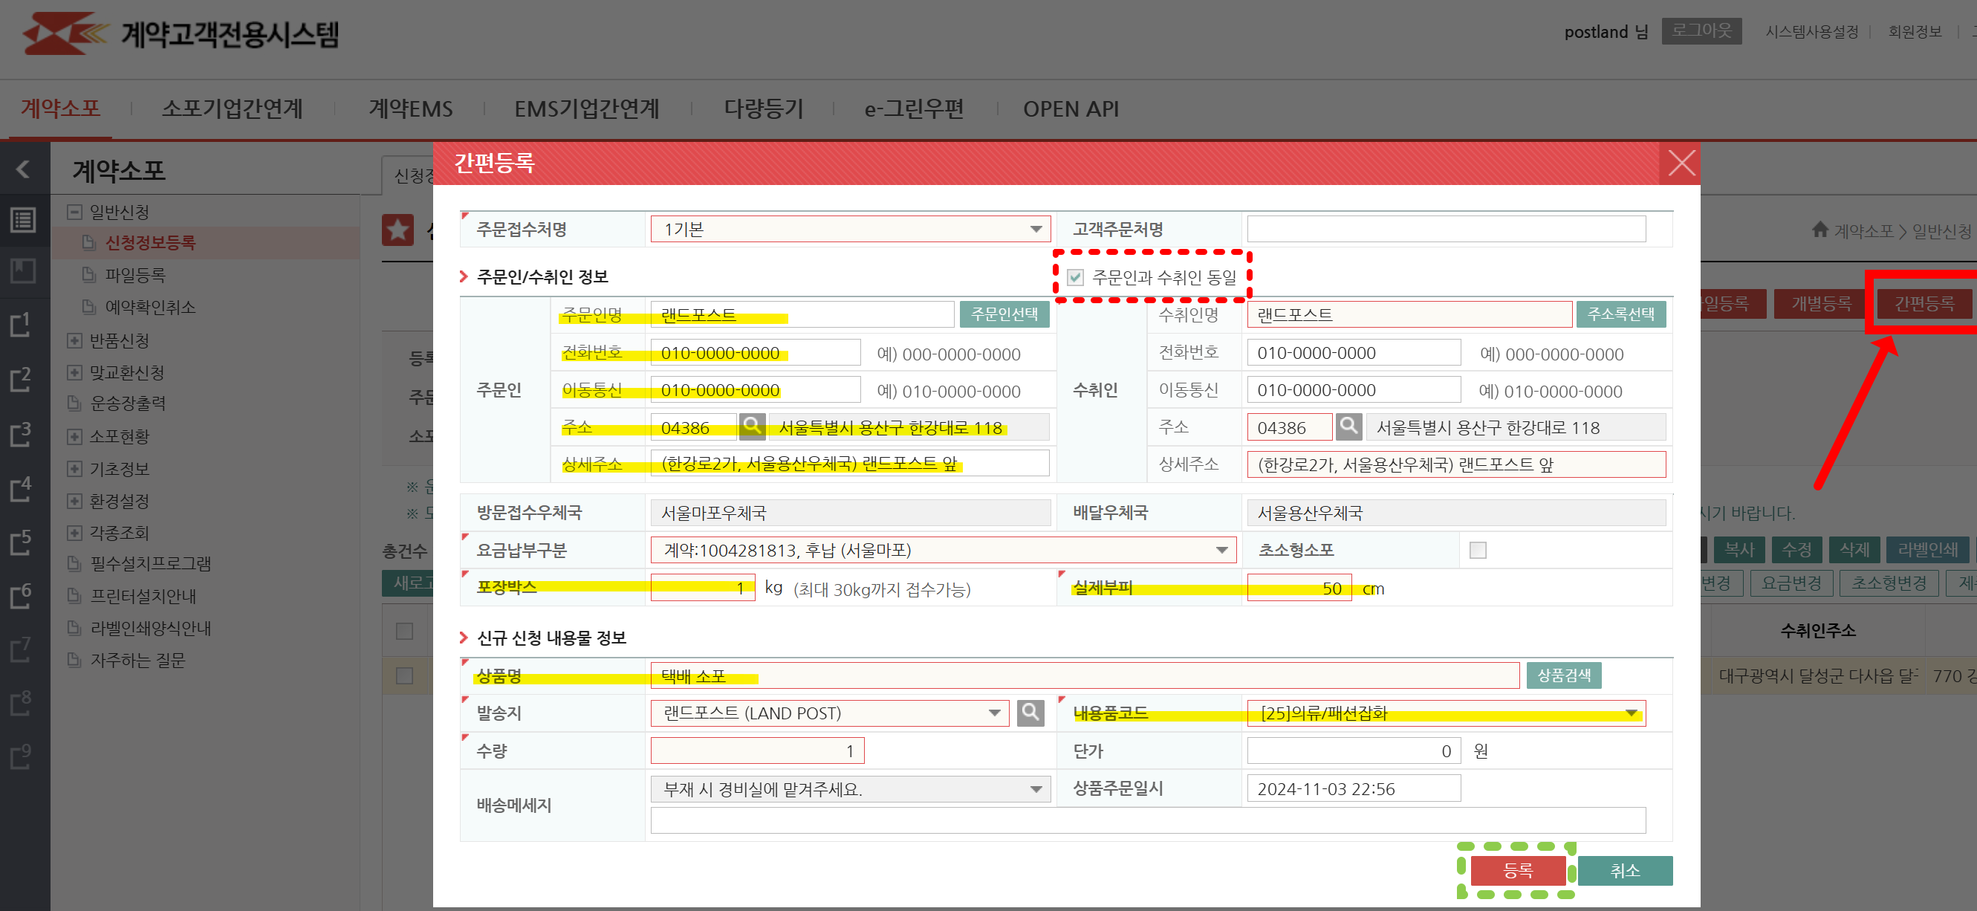This screenshot has height=911, width=1977.
Task: Click sidebar shortcut icon numbered 5
Action: pos(21,542)
